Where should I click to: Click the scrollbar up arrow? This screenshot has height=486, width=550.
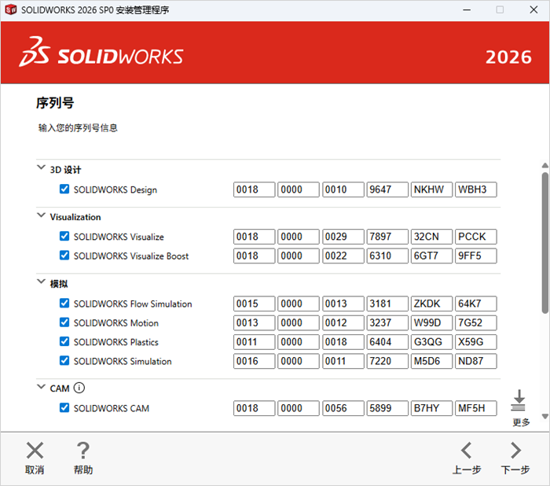[544, 165]
